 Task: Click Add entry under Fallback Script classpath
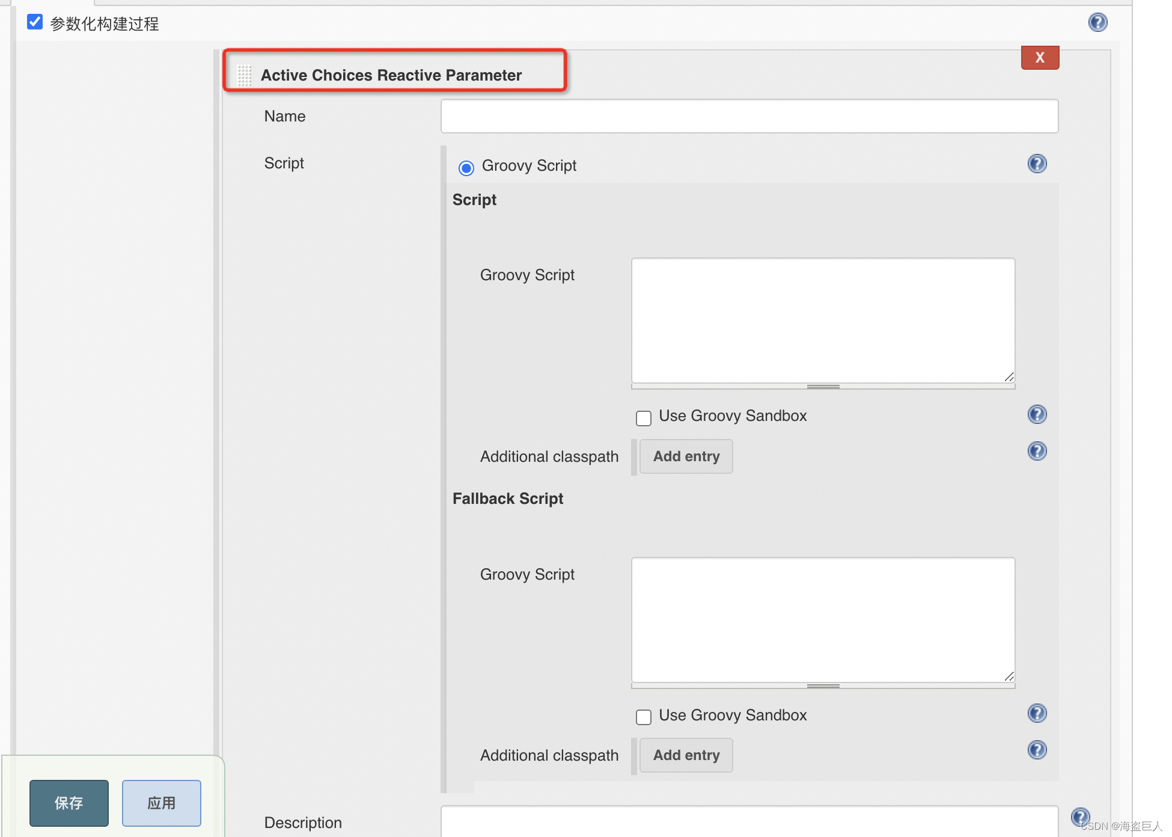(686, 755)
